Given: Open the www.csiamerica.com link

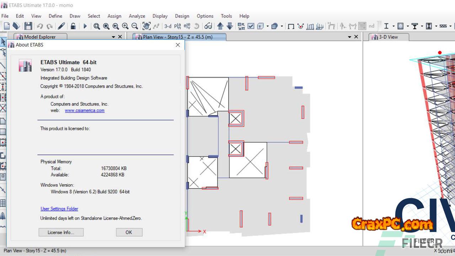Looking at the screenshot, I should [x=85, y=111].
